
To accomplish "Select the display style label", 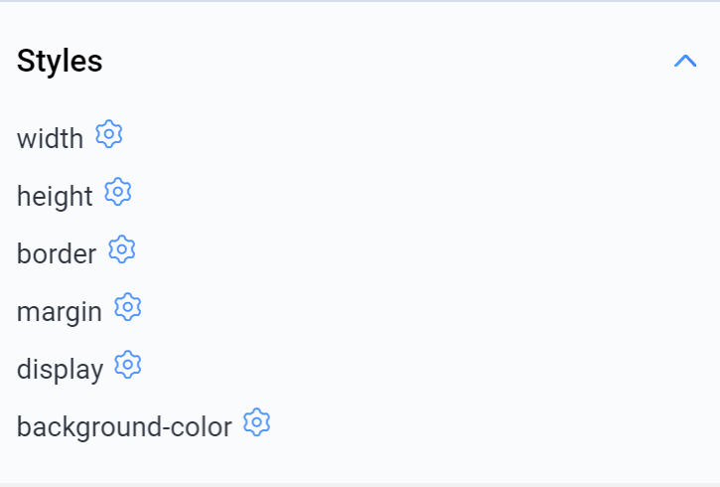I will pyautogui.click(x=60, y=370).
